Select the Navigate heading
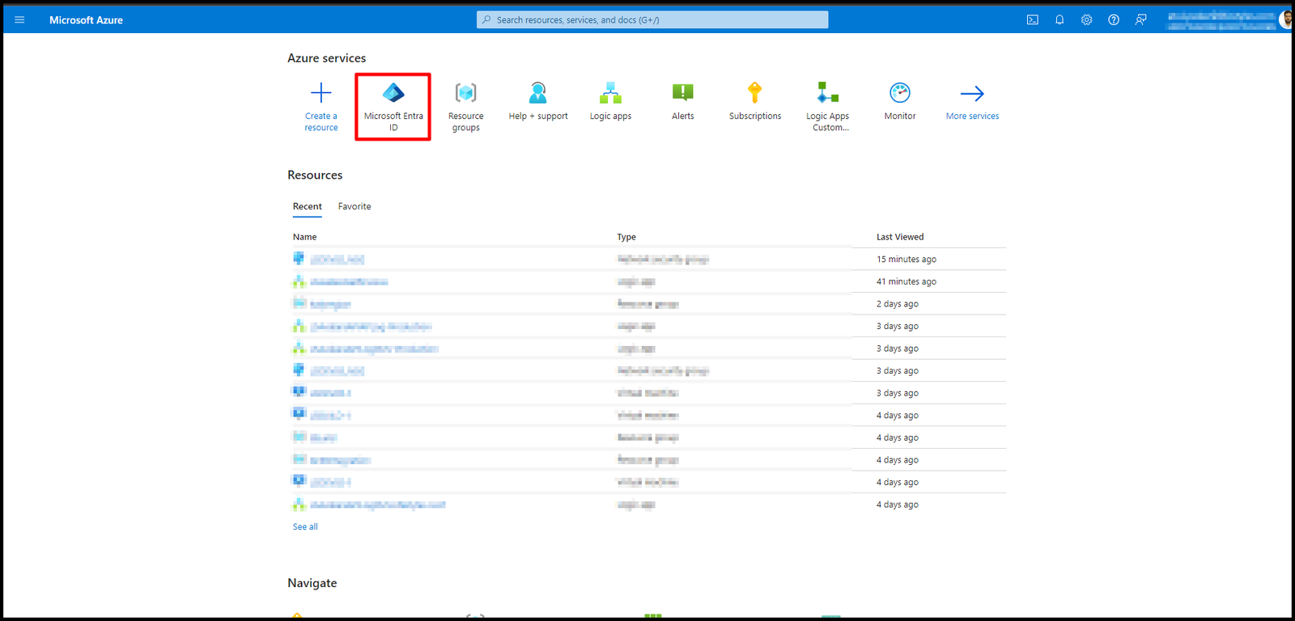This screenshot has width=1295, height=621. pos(312,583)
